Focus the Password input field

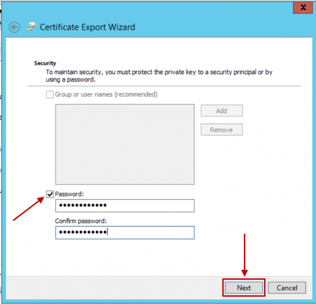tap(124, 205)
